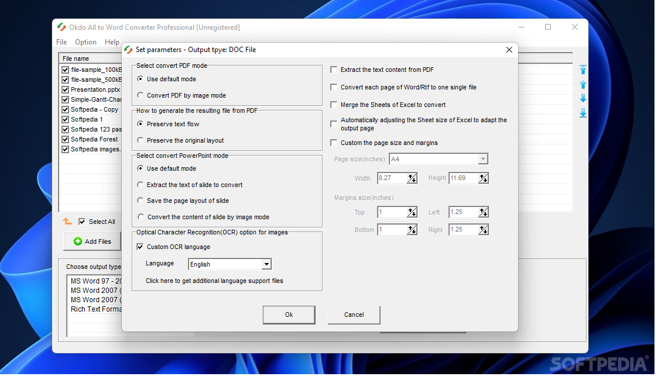Select Save the page layout of slide
The image size is (658, 380).
pos(141,201)
